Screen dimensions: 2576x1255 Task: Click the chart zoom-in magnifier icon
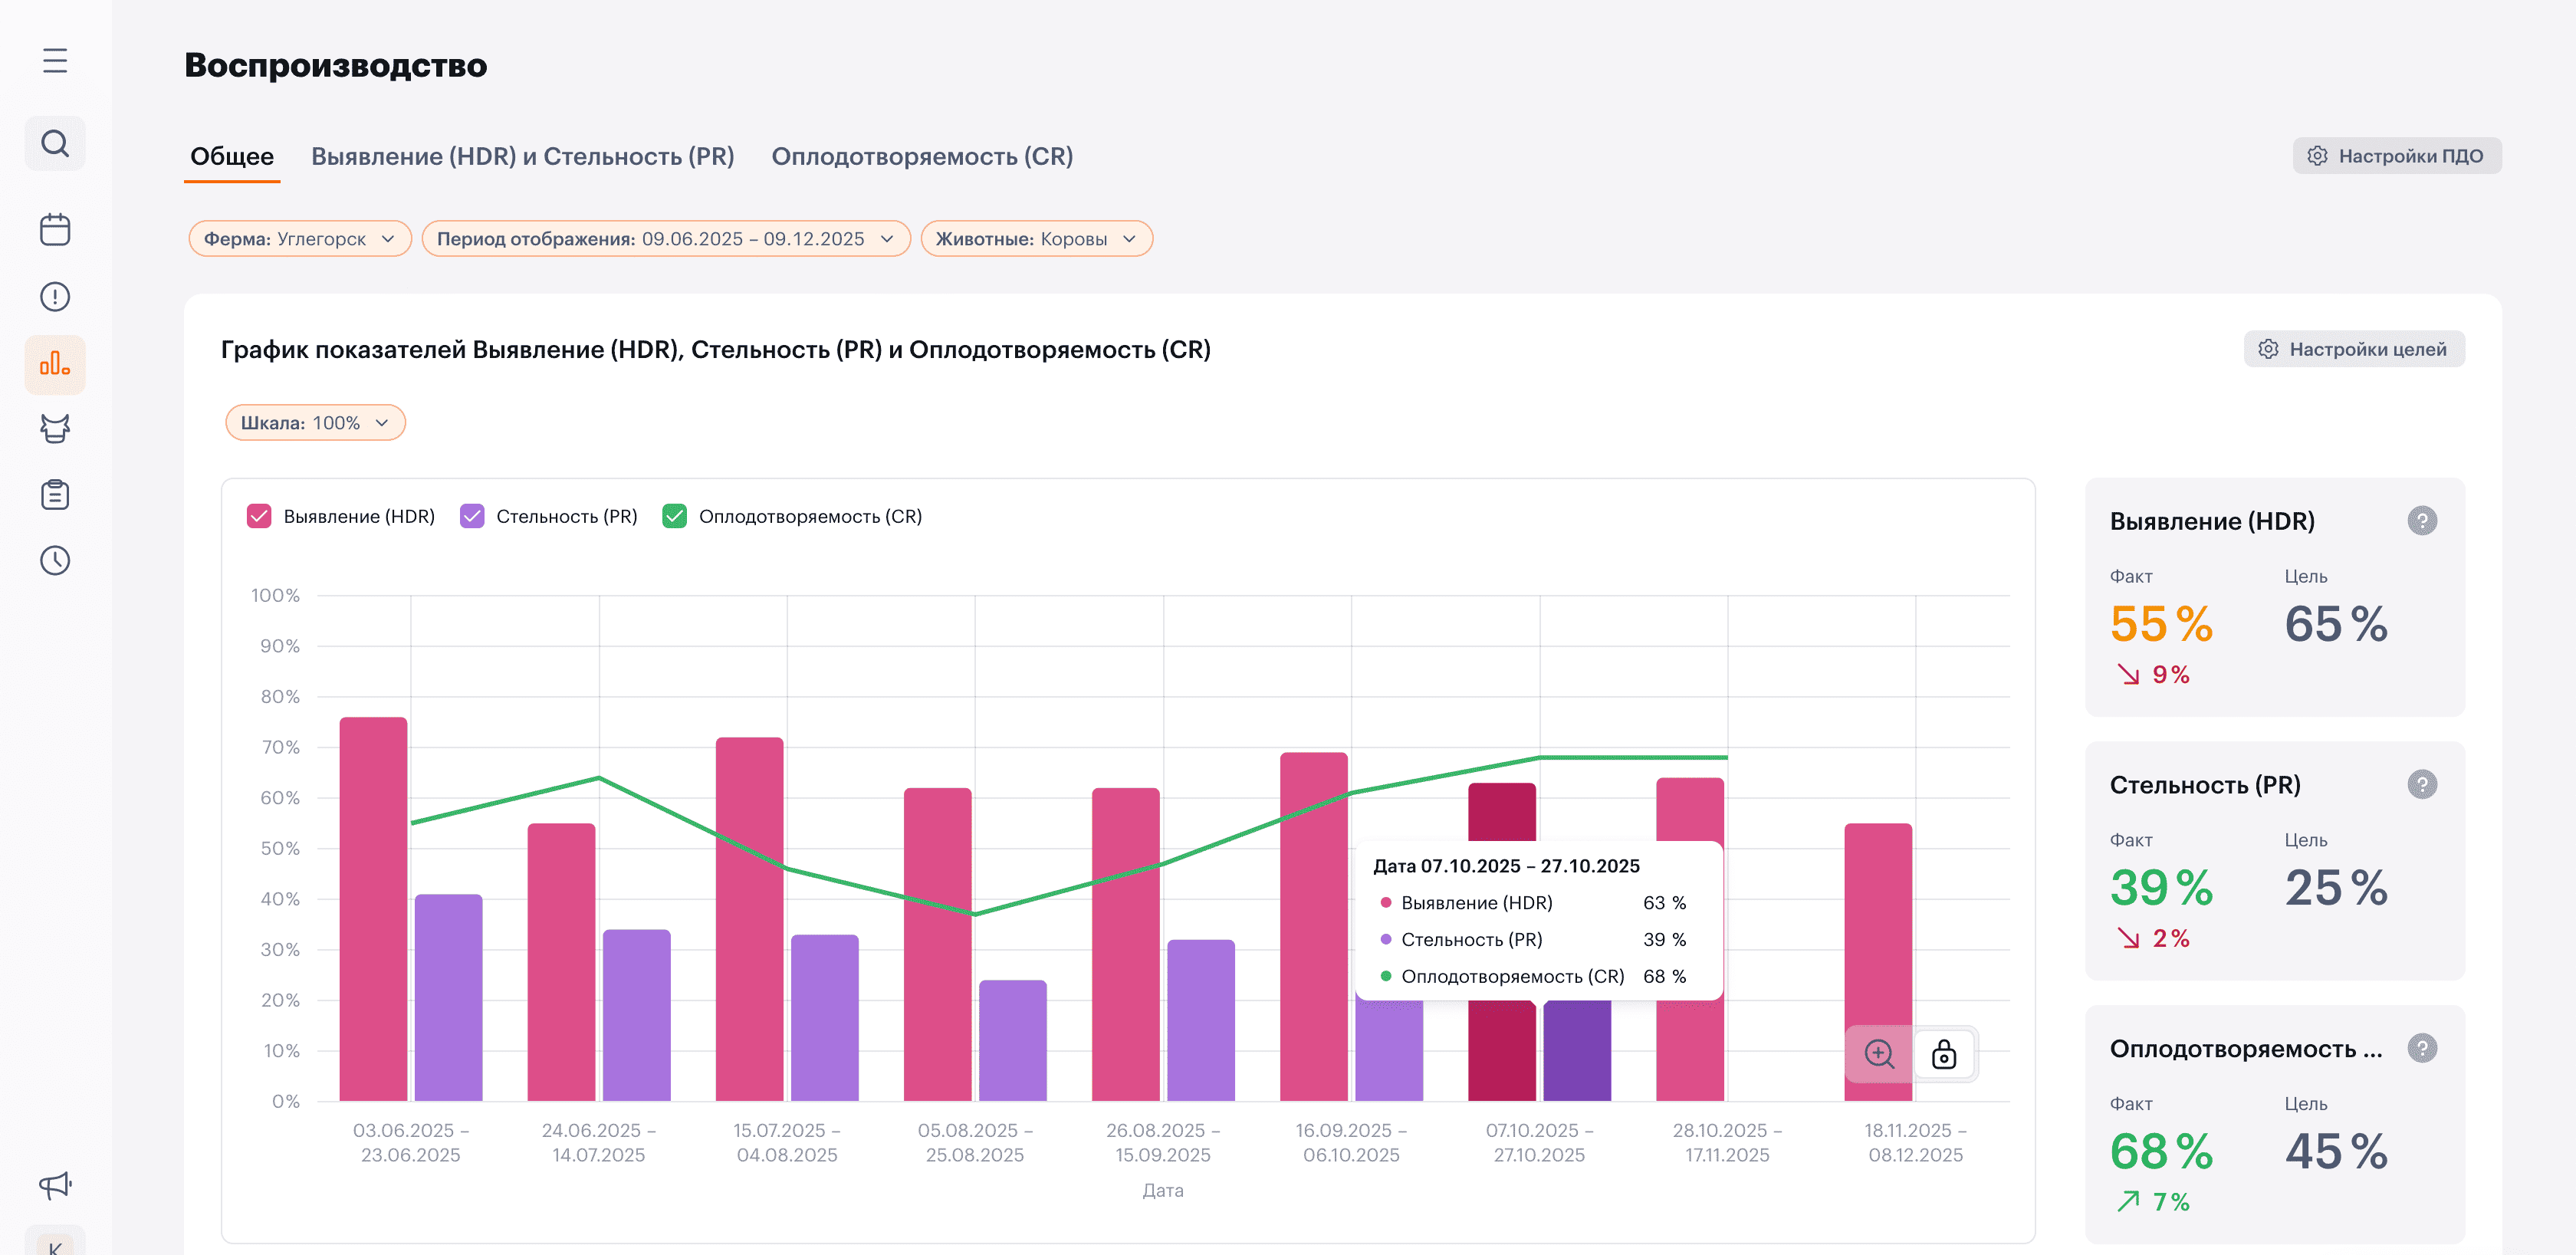click(1879, 1054)
